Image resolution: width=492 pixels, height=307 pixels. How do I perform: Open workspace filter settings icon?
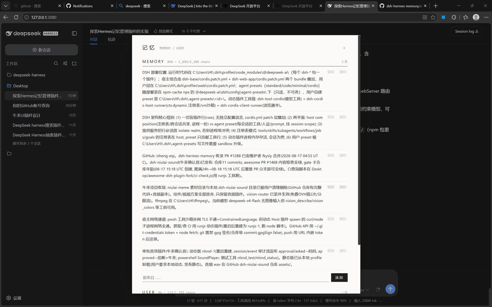click(65, 63)
